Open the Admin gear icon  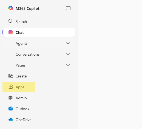pos(11,98)
